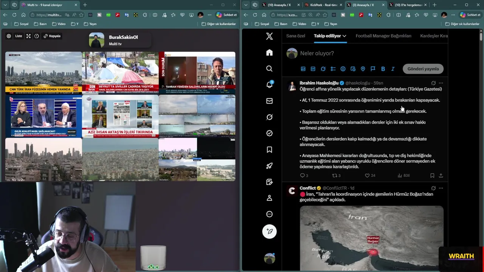Open more menu on Conflict post
This screenshot has width=484, height=272.
click(441, 188)
